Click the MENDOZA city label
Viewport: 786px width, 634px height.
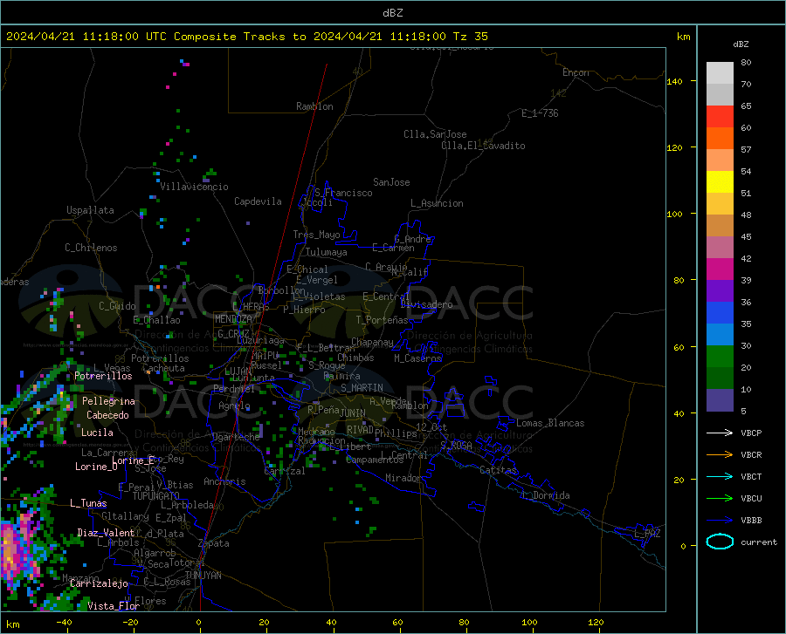tap(233, 319)
